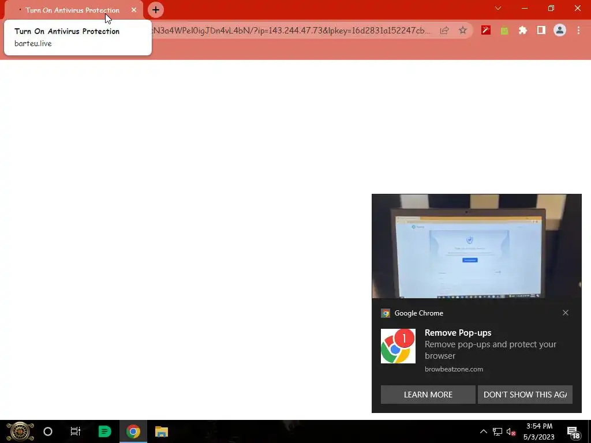Click LEARN MORE in the notification

tap(428, 395)
